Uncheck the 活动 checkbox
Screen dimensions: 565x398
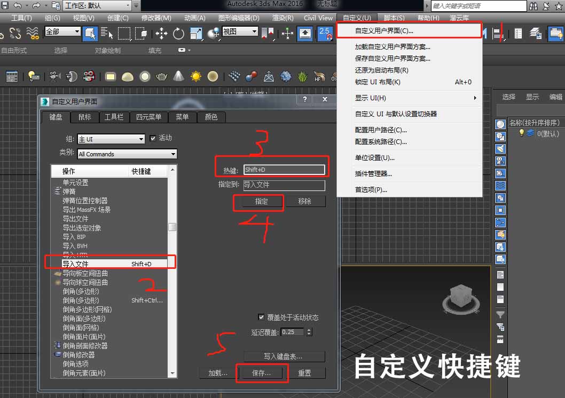[x=153, y=138]
